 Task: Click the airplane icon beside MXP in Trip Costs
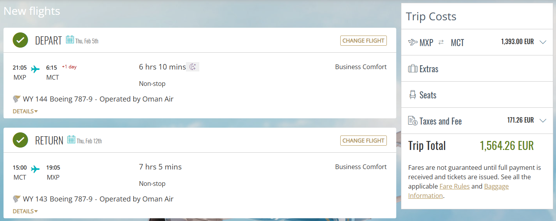coord(413,42)
